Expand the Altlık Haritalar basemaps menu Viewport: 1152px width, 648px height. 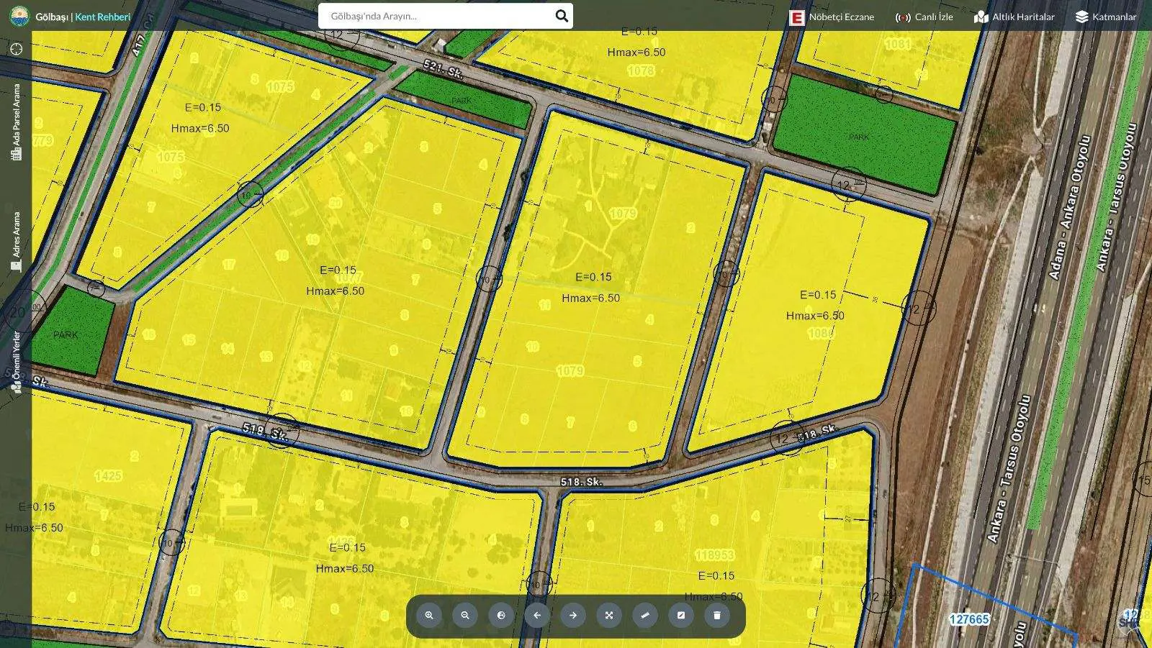click(1014, 17)
